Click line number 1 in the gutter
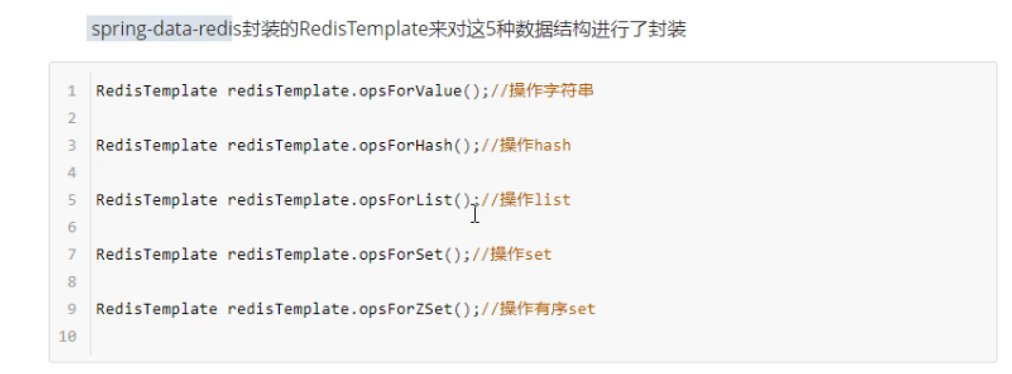The image size is (1012, 374). [71, 91]
